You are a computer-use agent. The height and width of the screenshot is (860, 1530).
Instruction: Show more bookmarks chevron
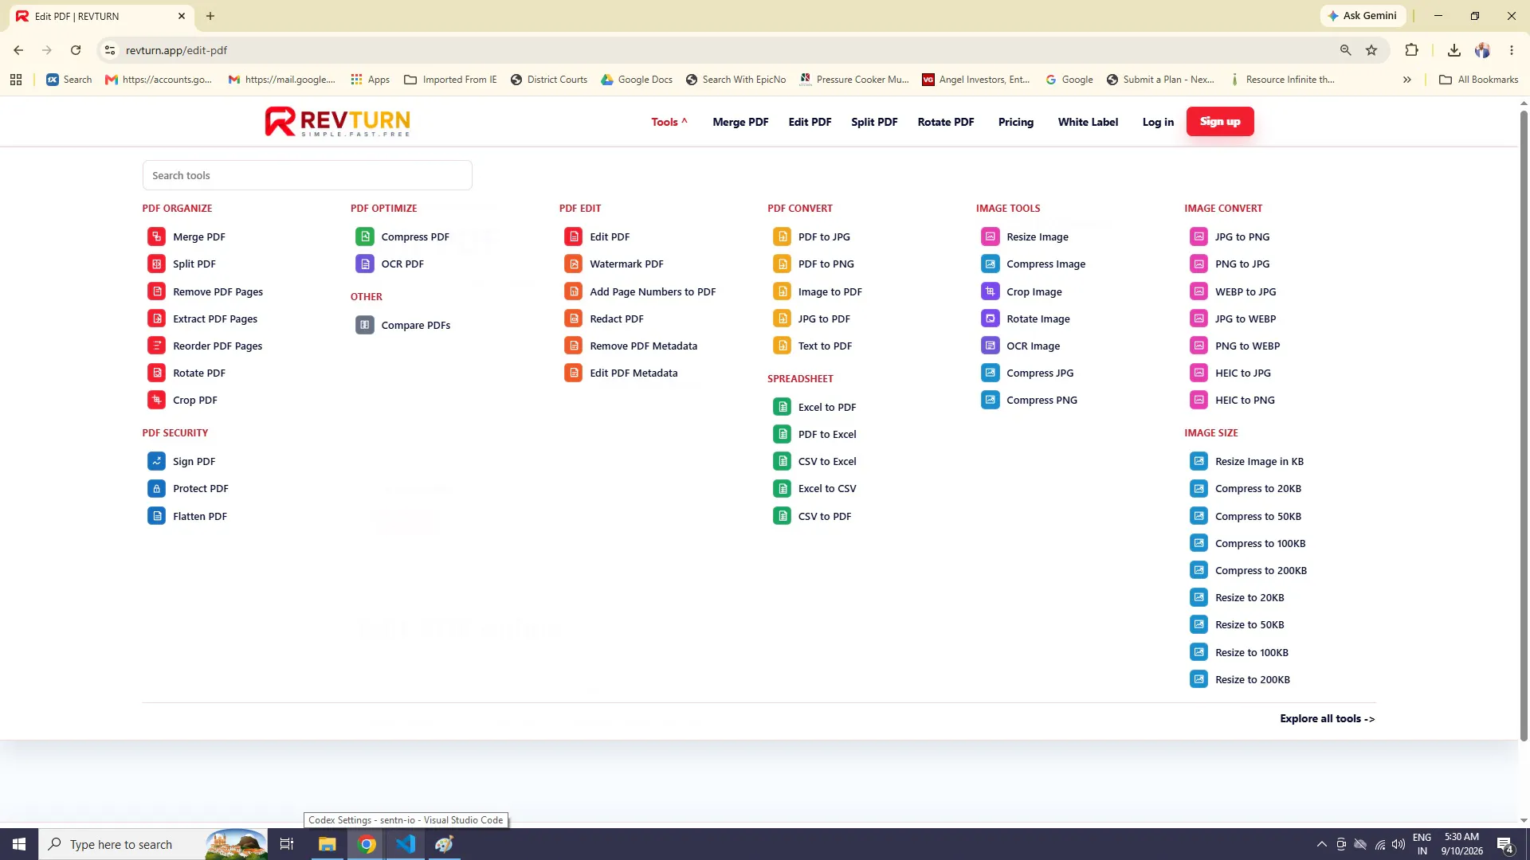point(1407,80)
